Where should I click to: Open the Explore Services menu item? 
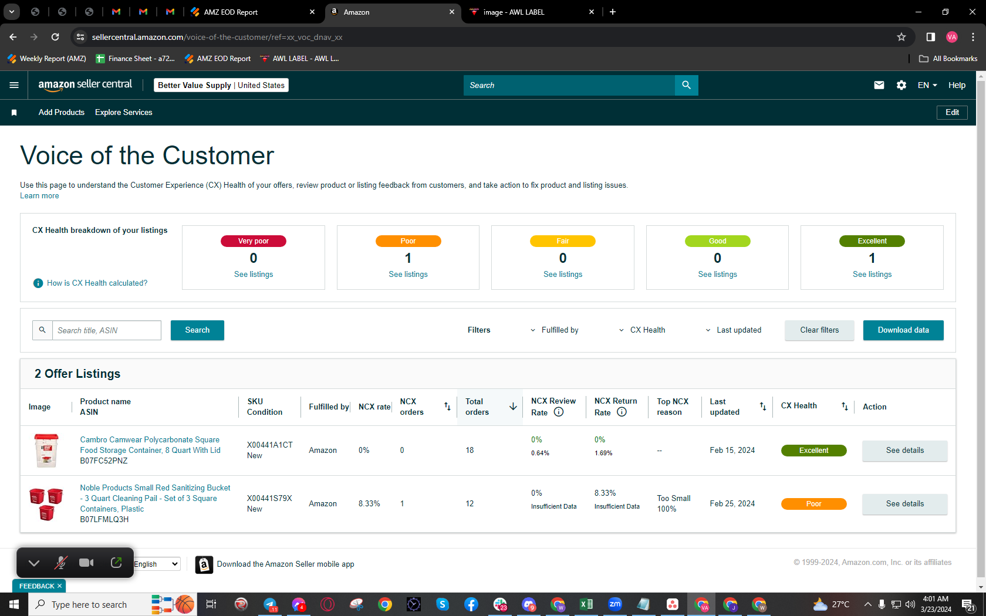pyautogui.click(x=124, y=113)
